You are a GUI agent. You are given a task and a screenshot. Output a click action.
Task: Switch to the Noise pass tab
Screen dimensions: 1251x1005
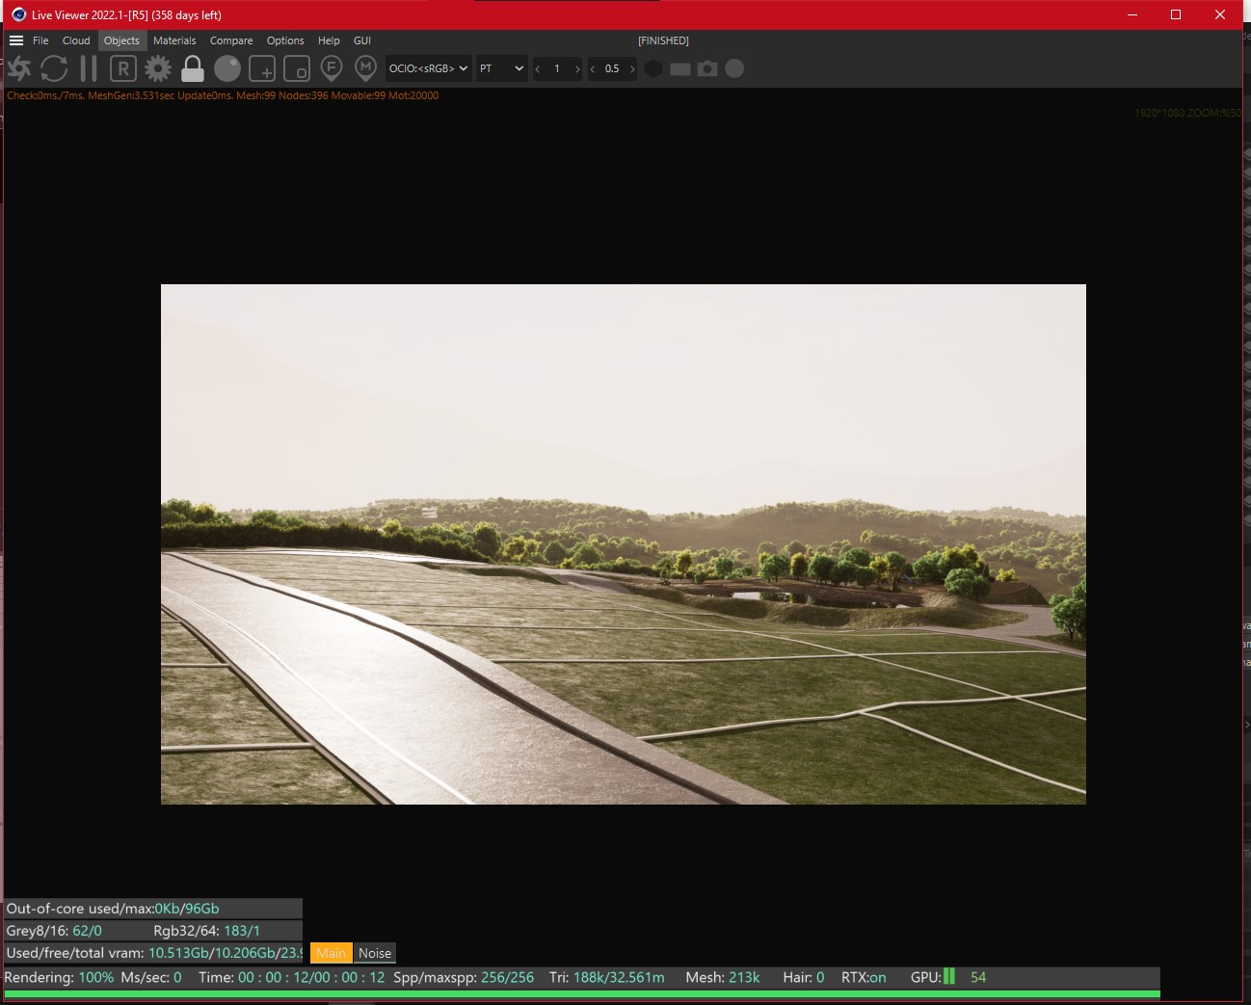click(375, 953)
